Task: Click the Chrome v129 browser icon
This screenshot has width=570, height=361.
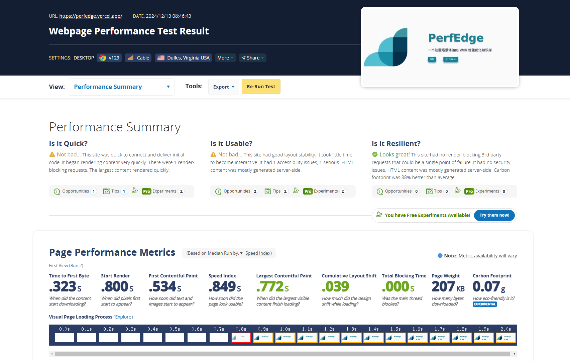Action: pos(103,57)
